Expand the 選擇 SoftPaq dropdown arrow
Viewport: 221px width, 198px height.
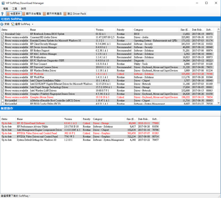click(x=33, y=24)
